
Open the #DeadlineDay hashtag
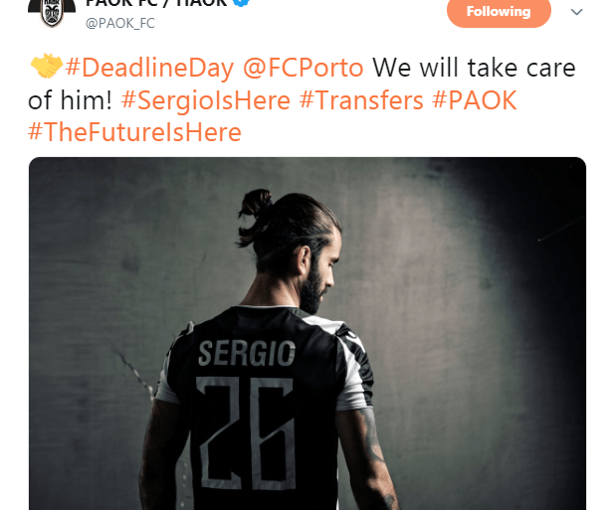click(x=149, y=68)
